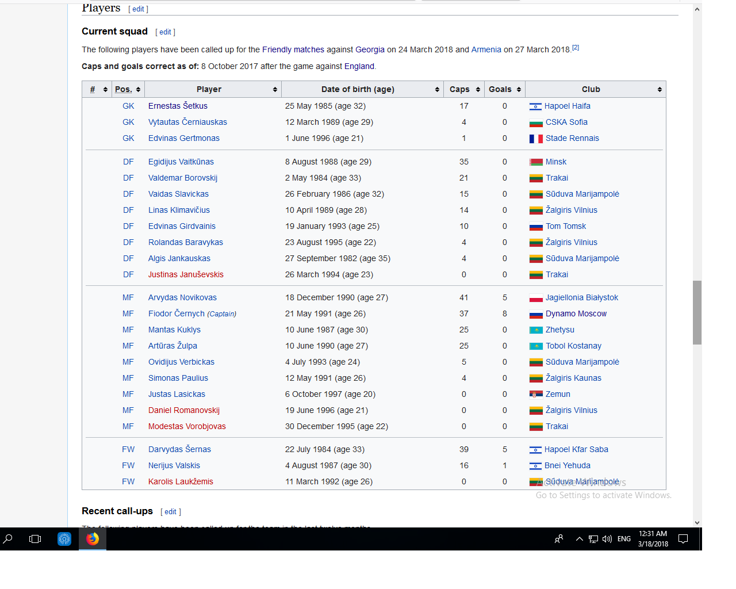Open the volume control in the tray

point(607,539)
